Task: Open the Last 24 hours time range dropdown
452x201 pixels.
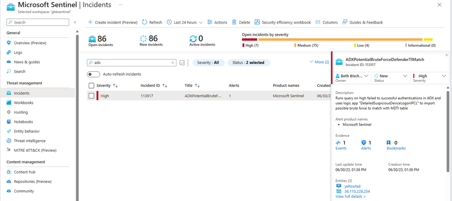Action: point(185,22)
